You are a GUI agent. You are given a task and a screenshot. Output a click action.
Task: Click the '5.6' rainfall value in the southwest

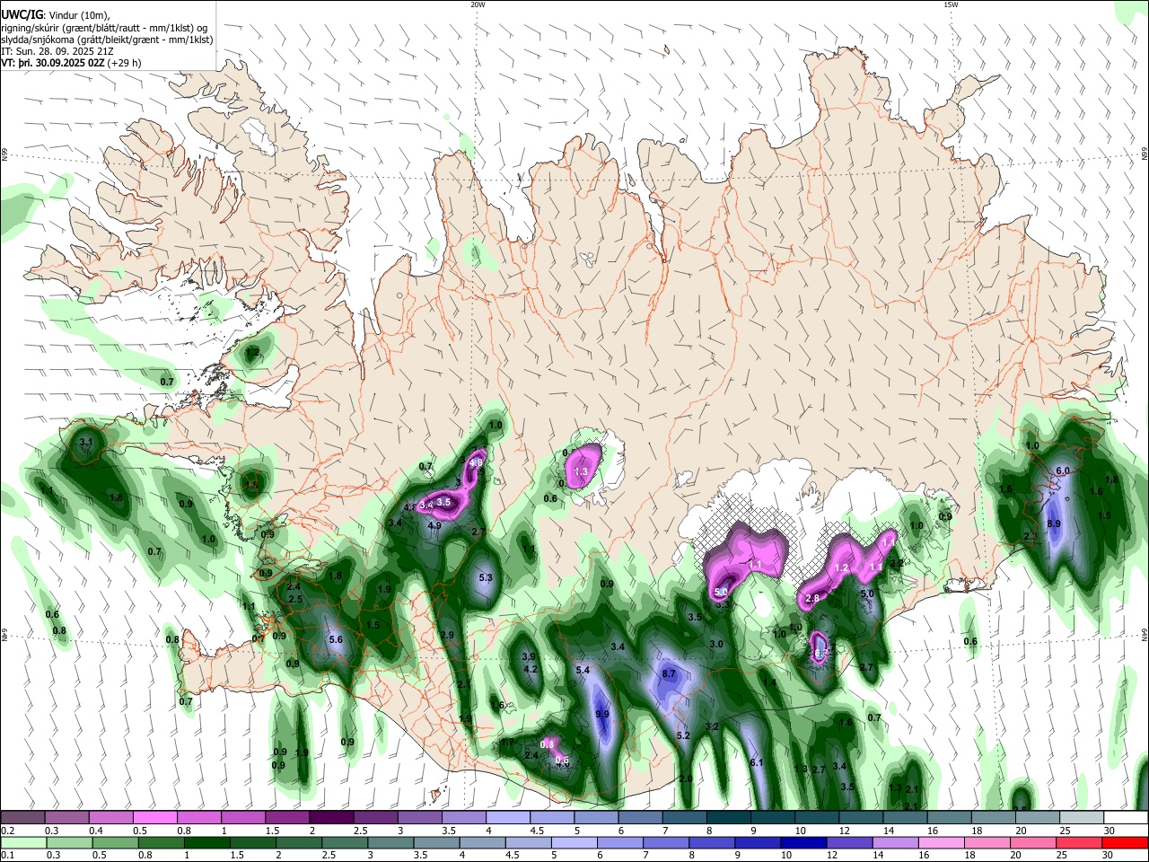(x=337, y=639)
